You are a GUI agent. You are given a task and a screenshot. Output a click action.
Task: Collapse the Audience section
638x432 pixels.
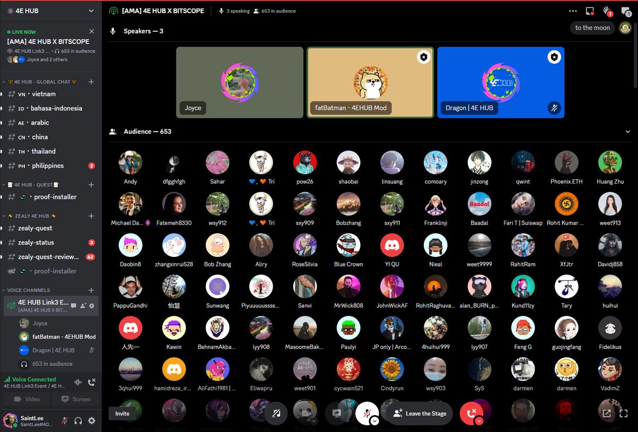628,132
